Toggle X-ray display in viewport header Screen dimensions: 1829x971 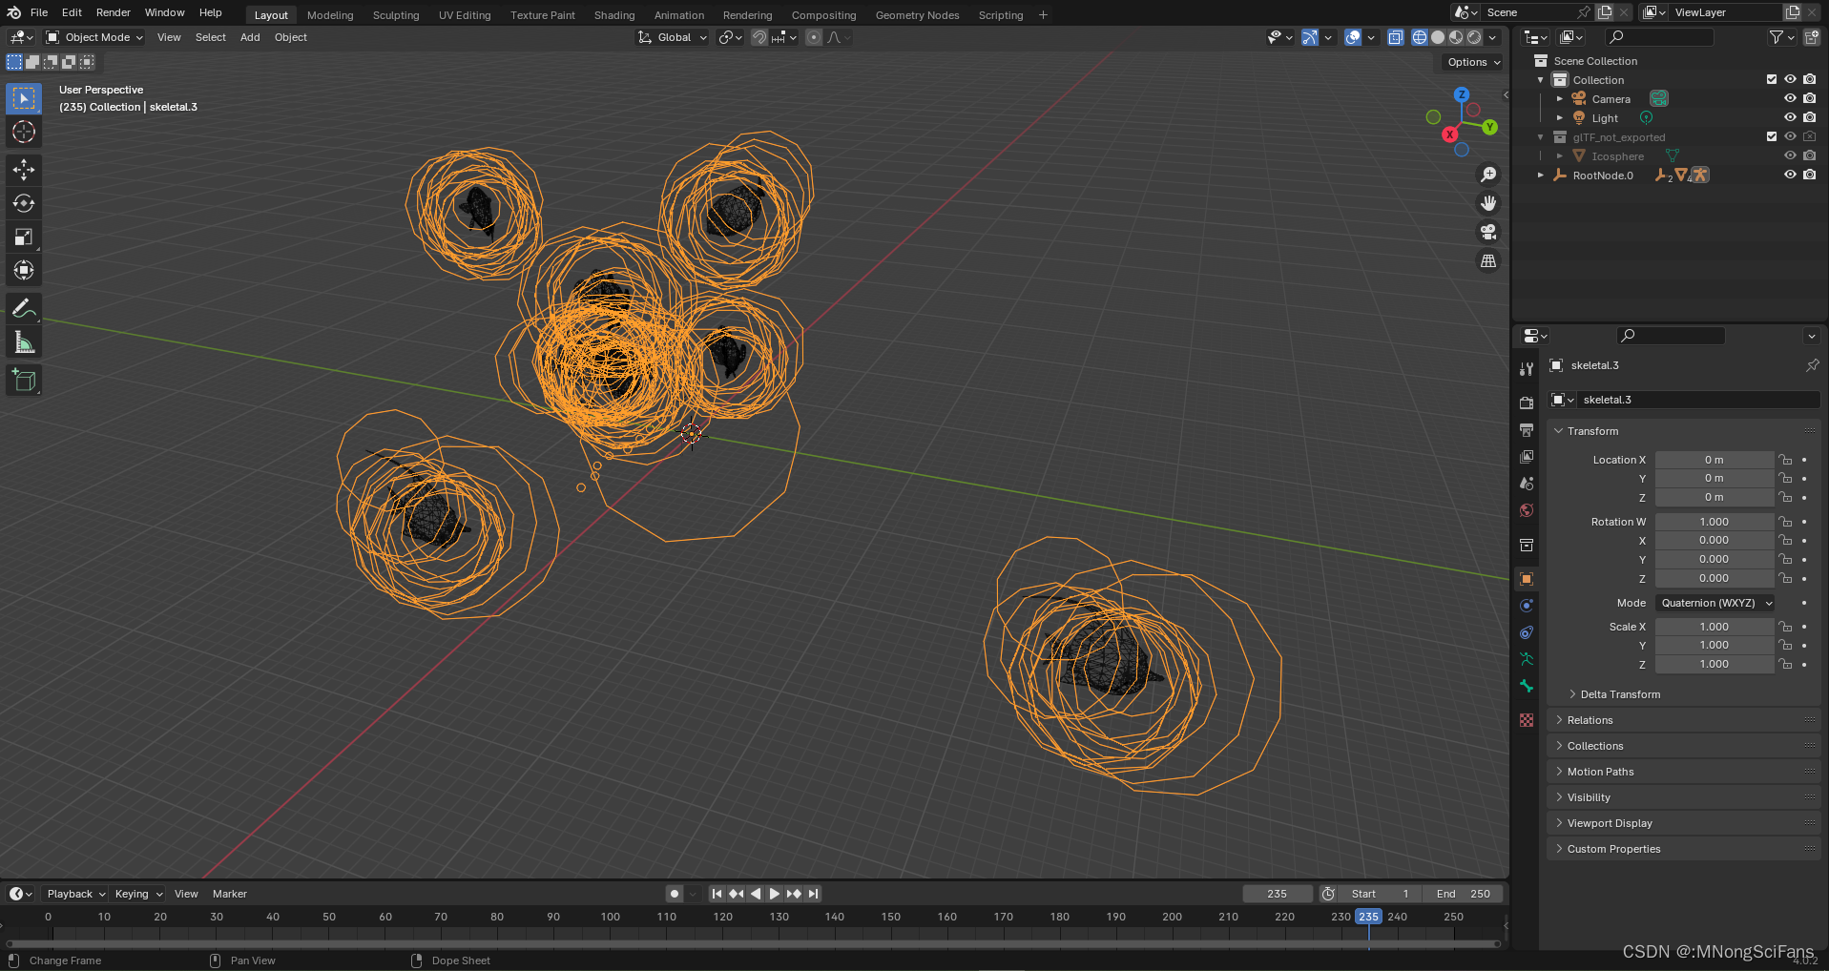click(1396, 37)
